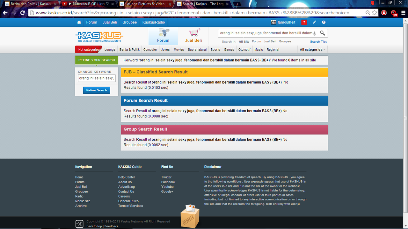Open Lounge category
This screenshot has width=408, height=229.
(x=110, y=50)
